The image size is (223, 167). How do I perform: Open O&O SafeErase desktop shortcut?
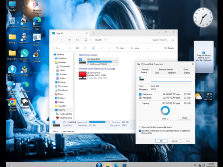25,23
